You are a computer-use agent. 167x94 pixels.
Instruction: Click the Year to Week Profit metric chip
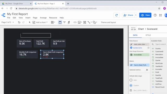139,65
